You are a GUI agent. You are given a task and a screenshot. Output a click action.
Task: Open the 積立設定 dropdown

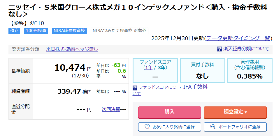[x=235, y=112]
